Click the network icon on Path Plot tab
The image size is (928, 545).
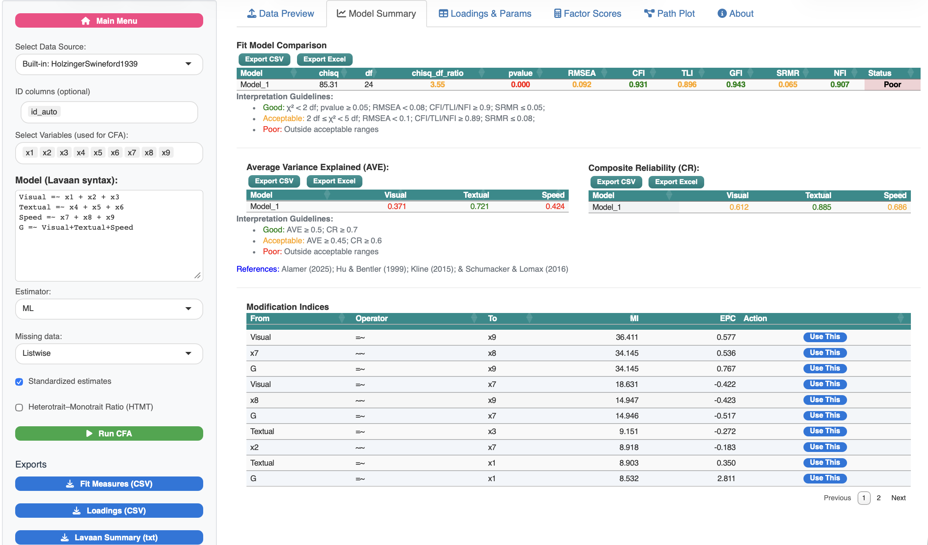click(649, 14)
